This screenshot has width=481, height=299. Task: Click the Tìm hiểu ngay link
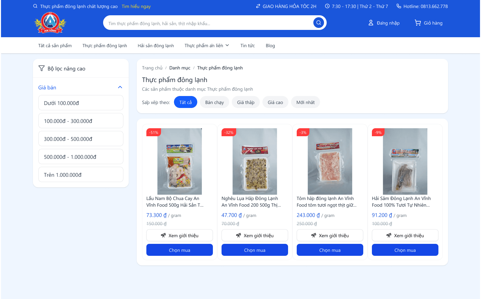pos(136,6)
